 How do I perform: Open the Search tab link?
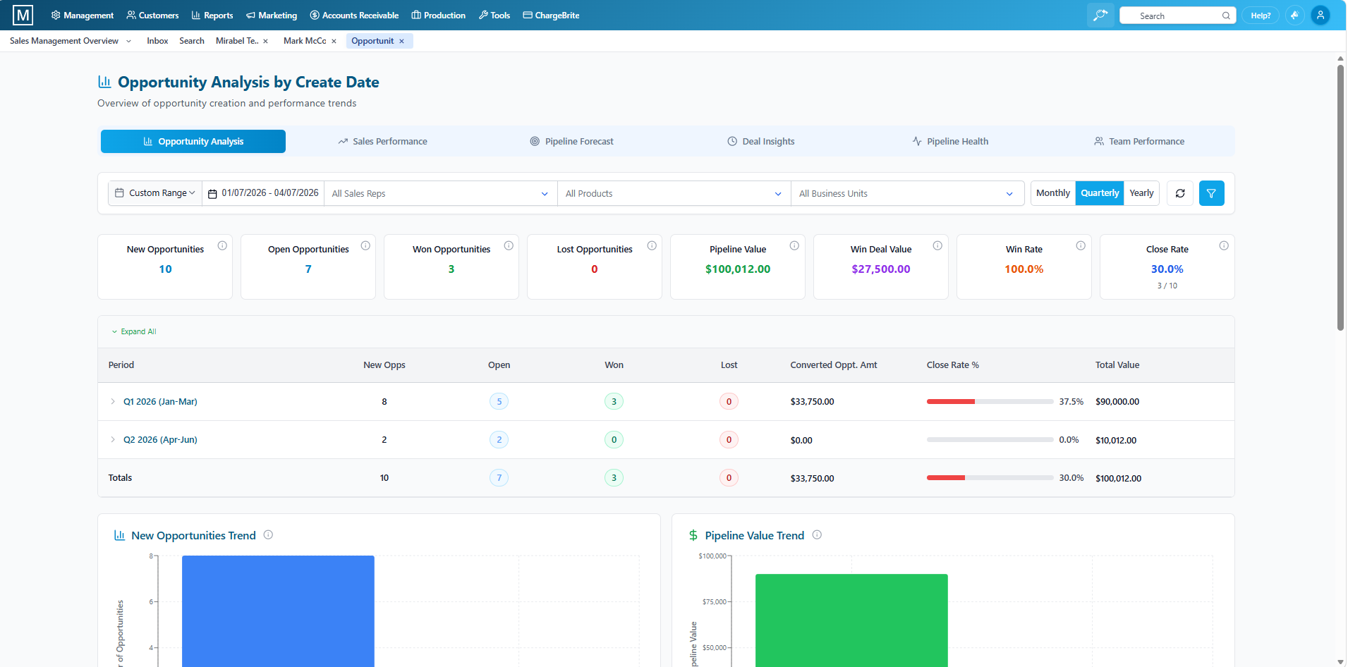pyautogui.click(x=192, y=41)
